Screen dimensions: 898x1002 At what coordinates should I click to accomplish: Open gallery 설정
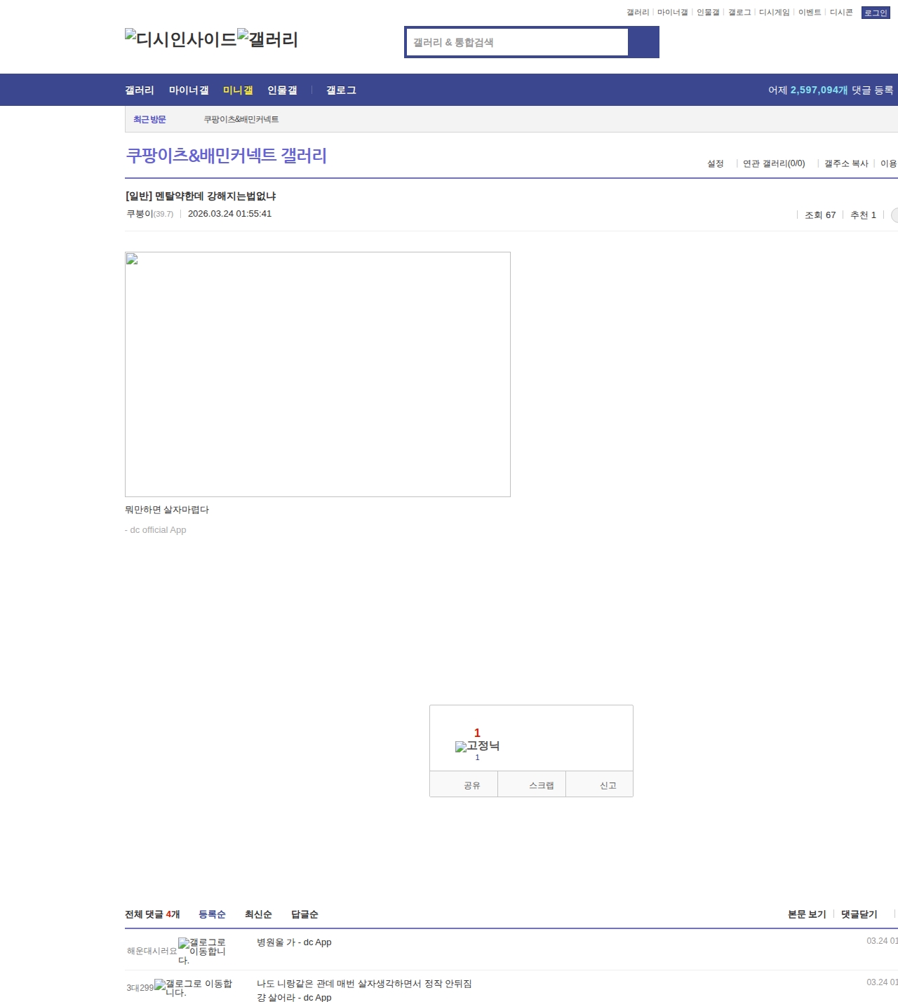pyautogui.click(x=716, y=163)
